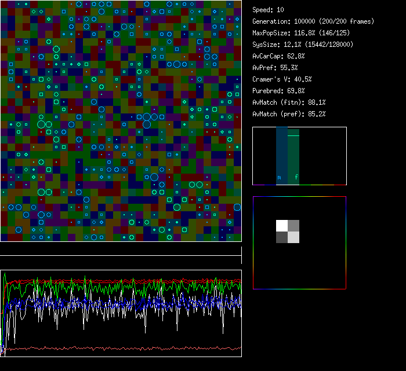The height and width of the screenshot is (371, 406).
Task: Click the green "f" bar label
Action: click(296, 178)
